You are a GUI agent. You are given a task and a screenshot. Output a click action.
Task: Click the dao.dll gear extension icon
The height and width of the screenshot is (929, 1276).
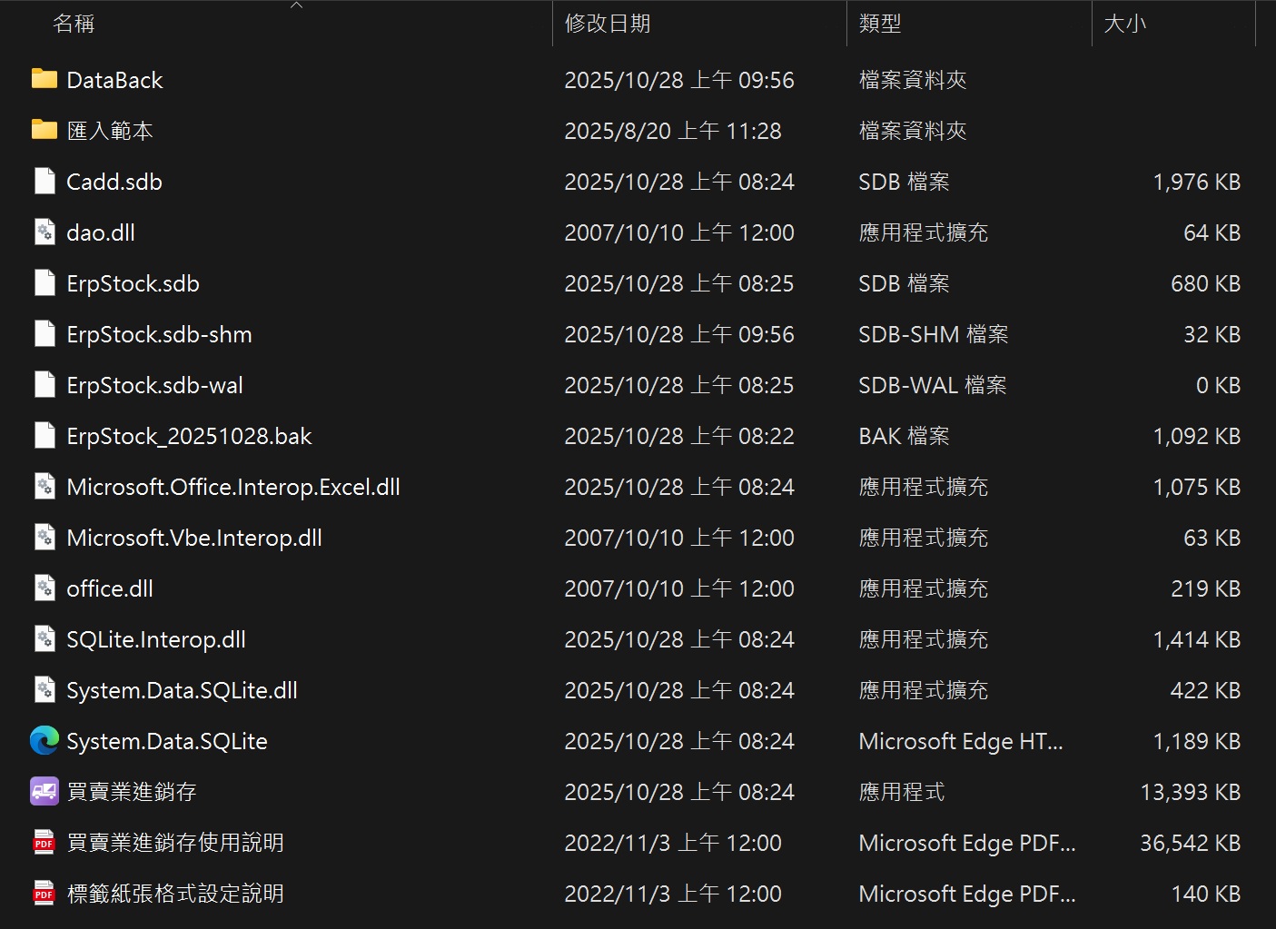[45, 232]
